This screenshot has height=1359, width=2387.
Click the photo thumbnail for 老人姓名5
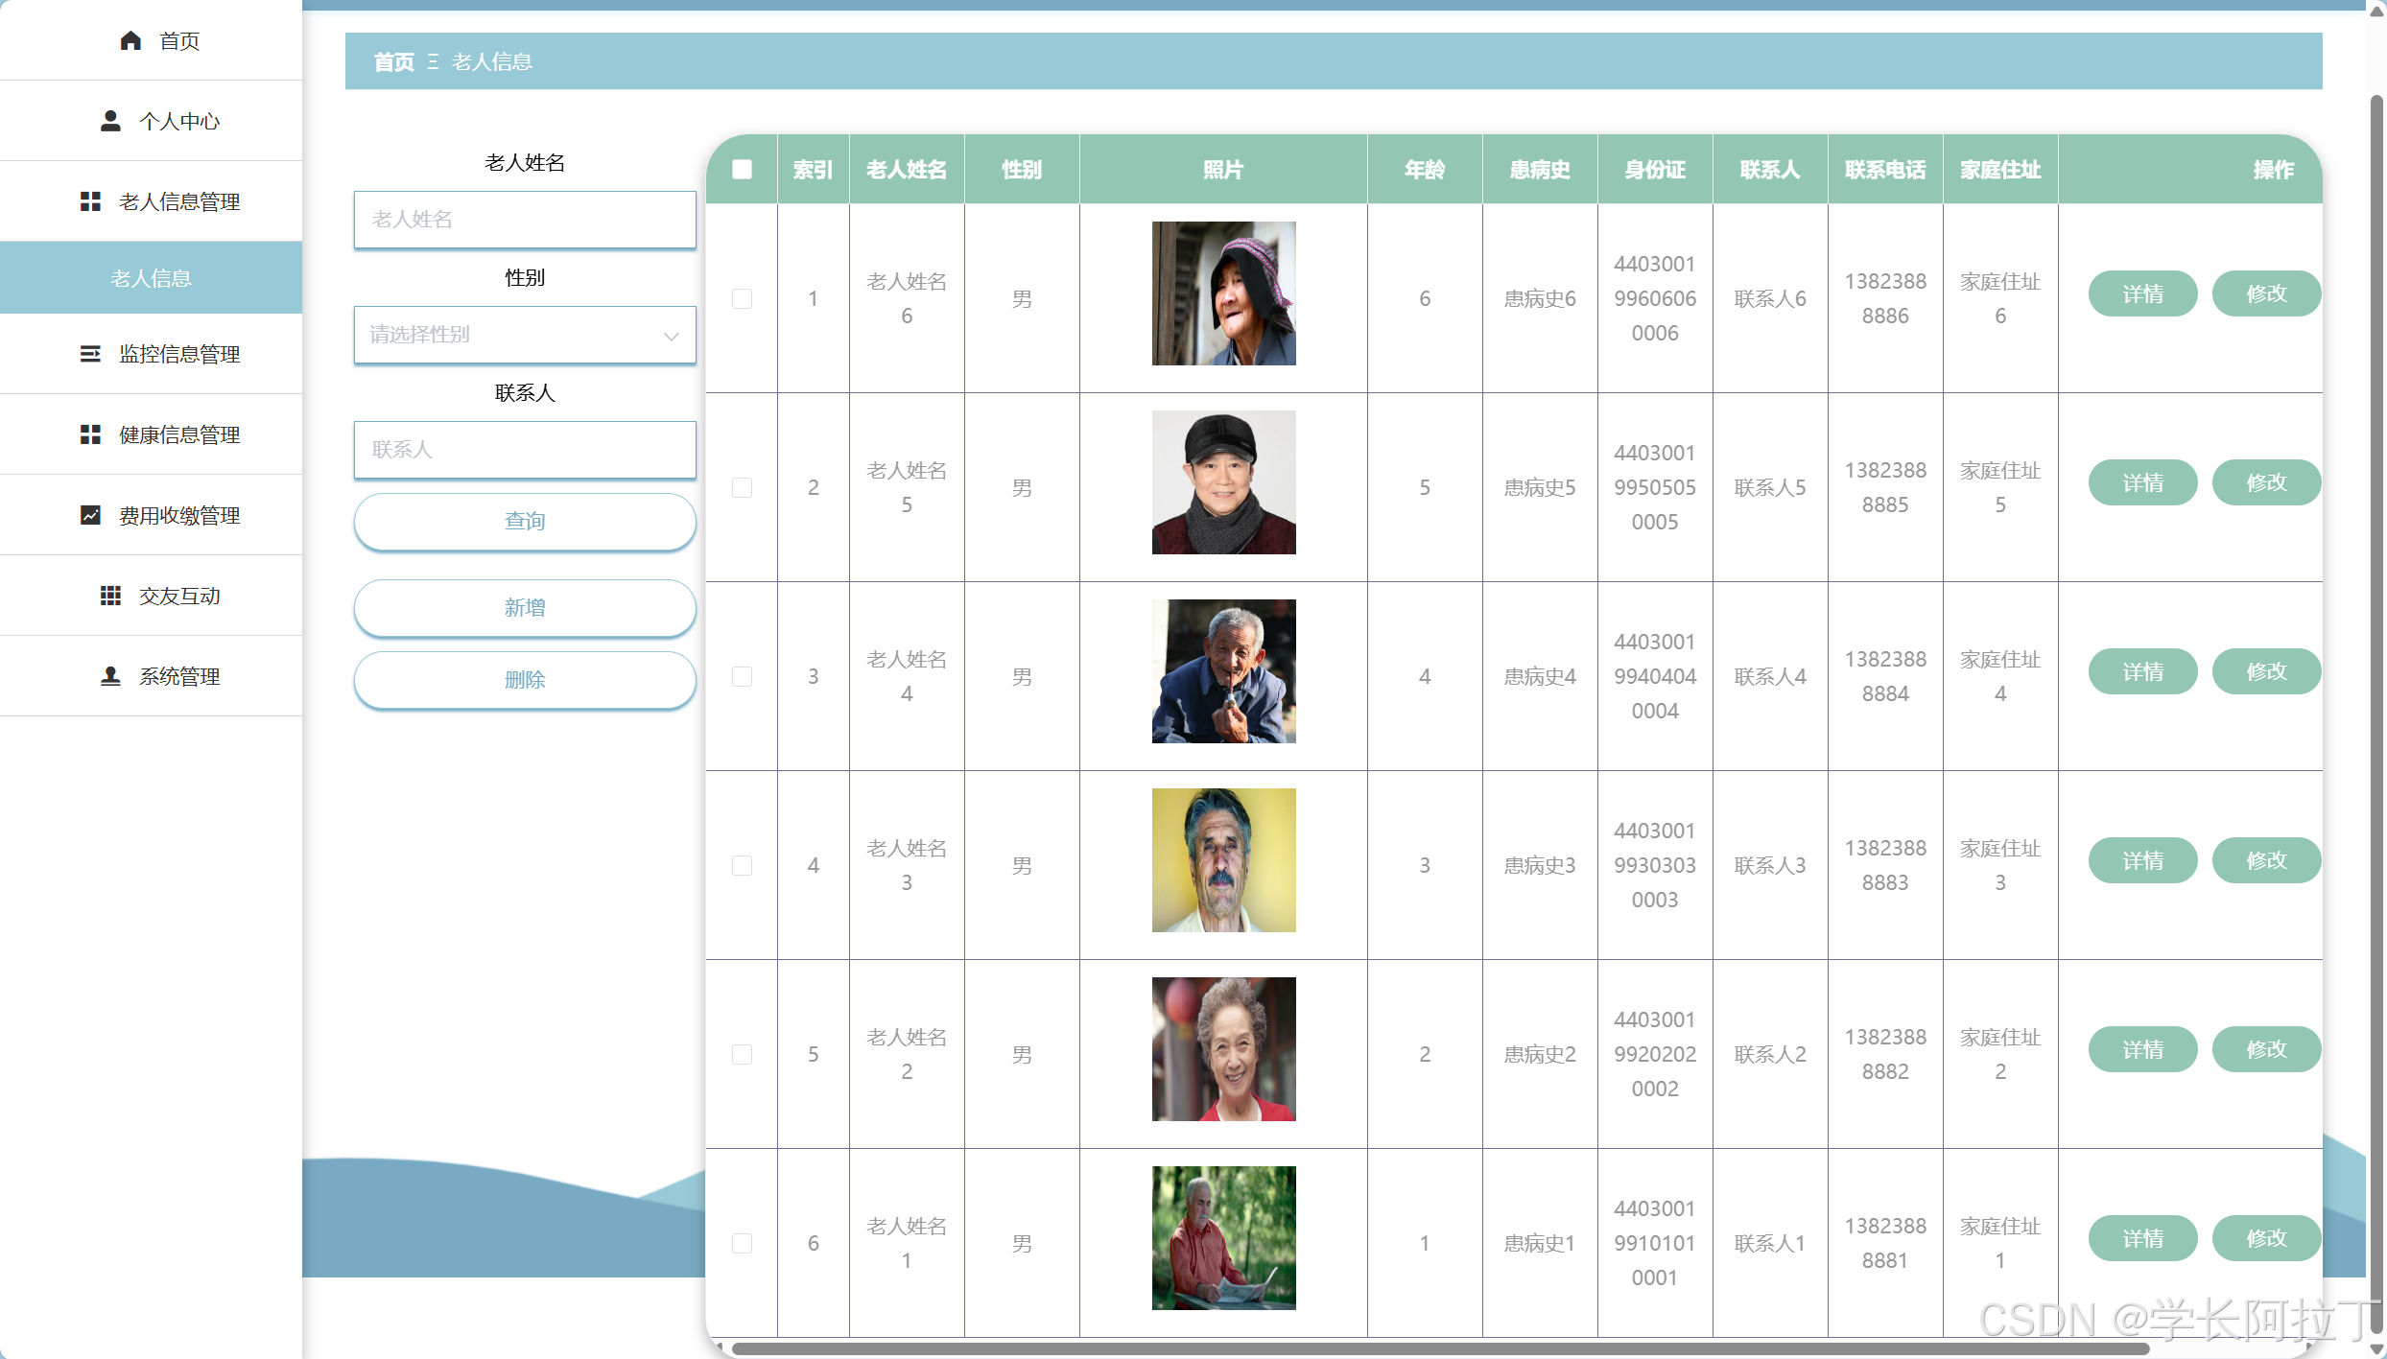click(x=1223, y=482)
